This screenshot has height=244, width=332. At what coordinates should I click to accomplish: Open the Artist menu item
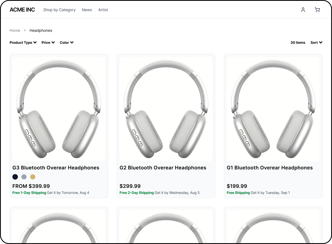pyautogui.click(x=103, y=10)
